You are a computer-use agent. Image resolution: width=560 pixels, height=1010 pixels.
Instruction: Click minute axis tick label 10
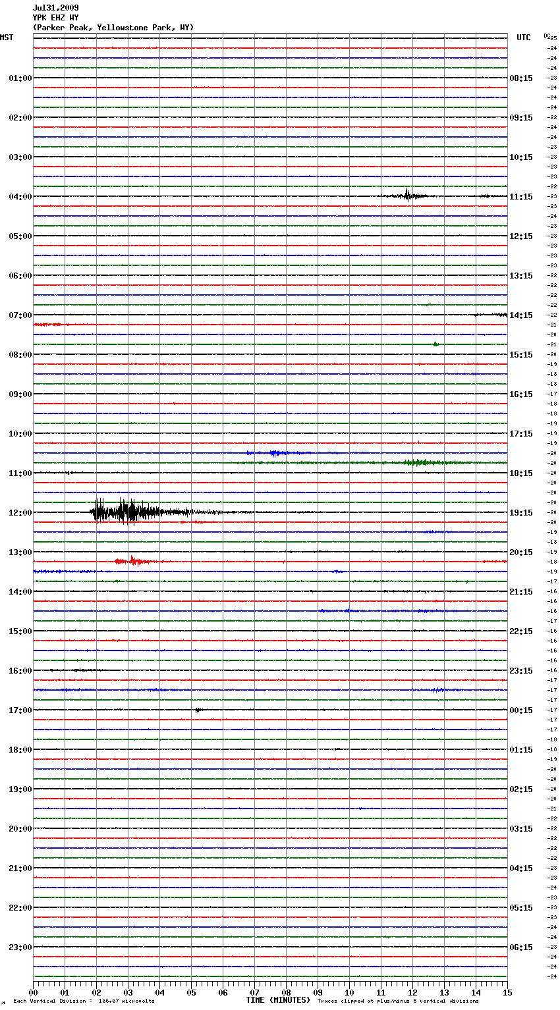pyautogui.click(x=349, y=993)
